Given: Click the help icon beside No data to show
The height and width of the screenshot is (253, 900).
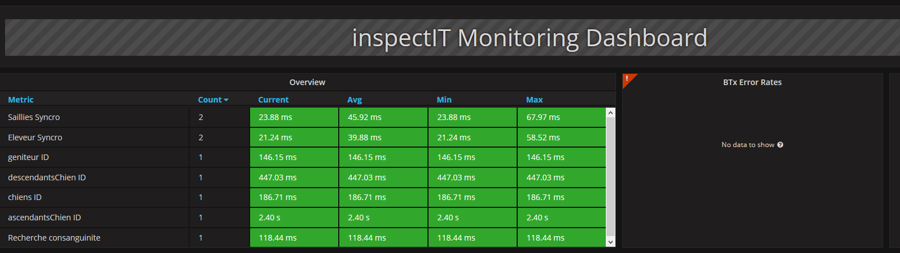Looking at the screenshot, I should click(780, 145).
